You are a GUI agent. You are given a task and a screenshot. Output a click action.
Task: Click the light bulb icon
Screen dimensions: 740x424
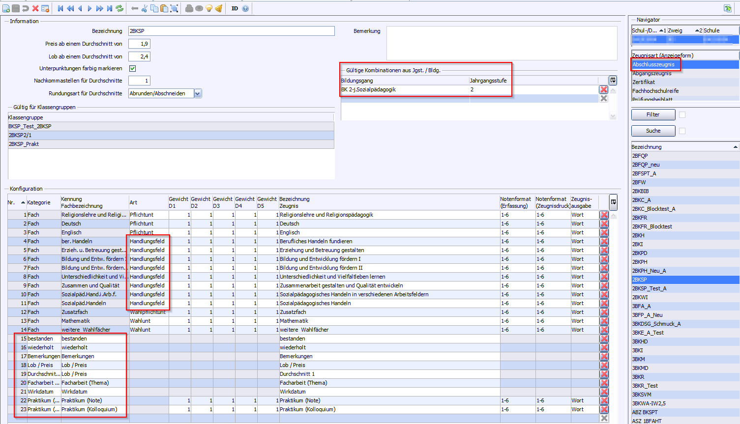tap(209, 8)
